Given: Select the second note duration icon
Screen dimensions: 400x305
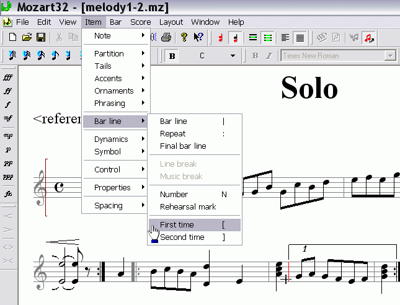Looking at the screenshot, I should tap(27, 55).
